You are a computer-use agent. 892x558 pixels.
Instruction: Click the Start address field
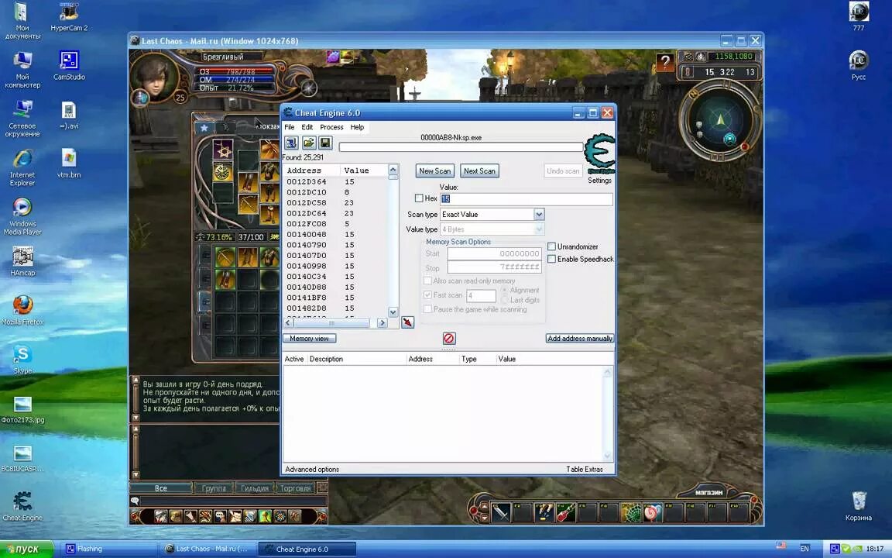click(x=494, y=254)
